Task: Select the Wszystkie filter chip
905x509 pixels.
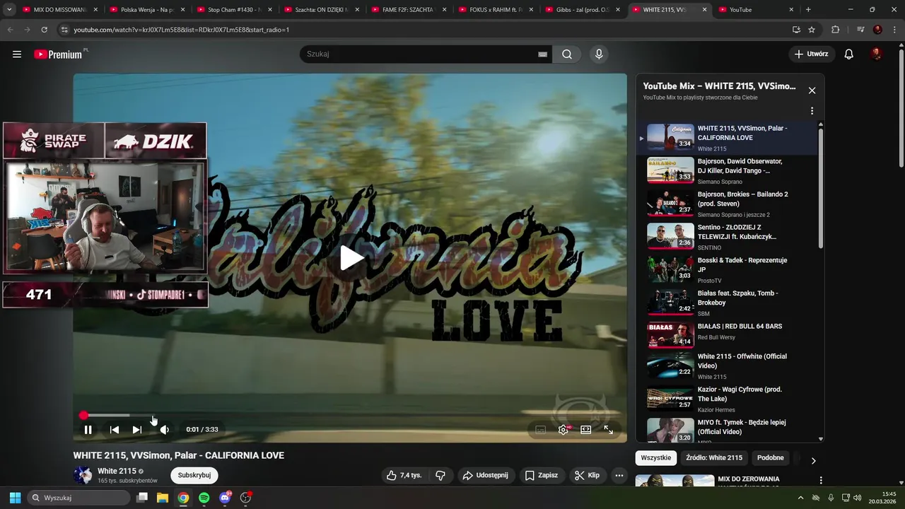Action: click(x=655, y=458)
